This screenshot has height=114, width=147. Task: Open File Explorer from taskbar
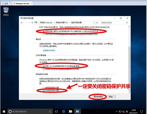[70, 111]
